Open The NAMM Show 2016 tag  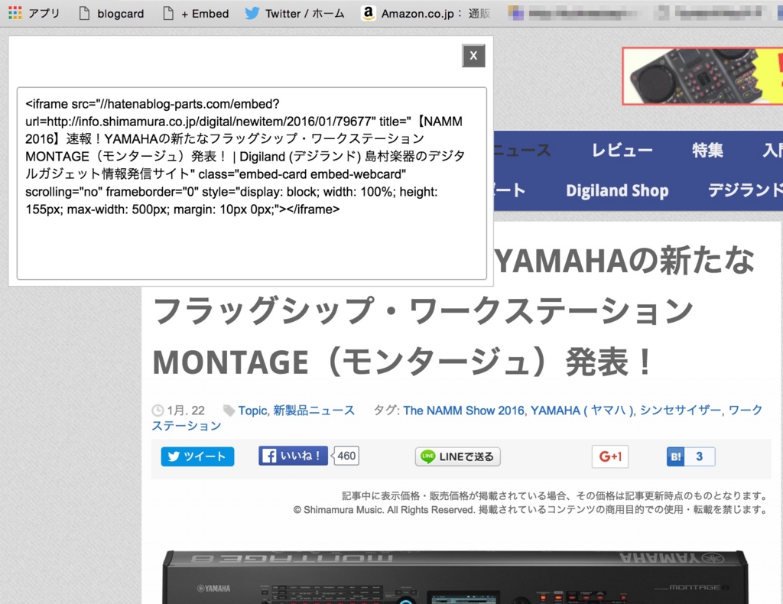tap(464, 411)
